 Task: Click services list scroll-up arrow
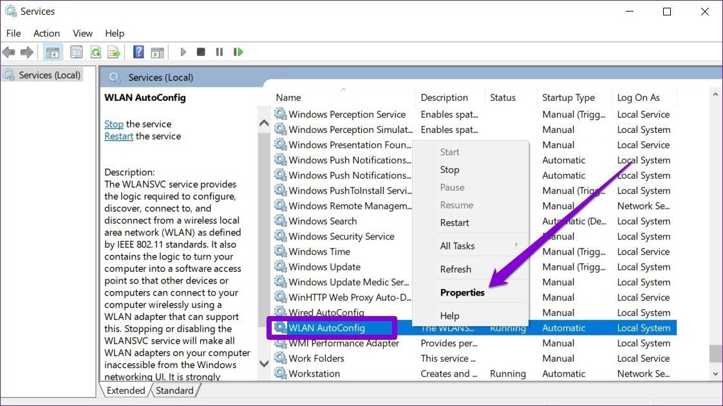(x=716, y=94)
